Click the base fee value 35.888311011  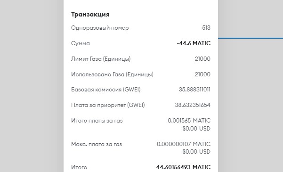coord(194,90)
